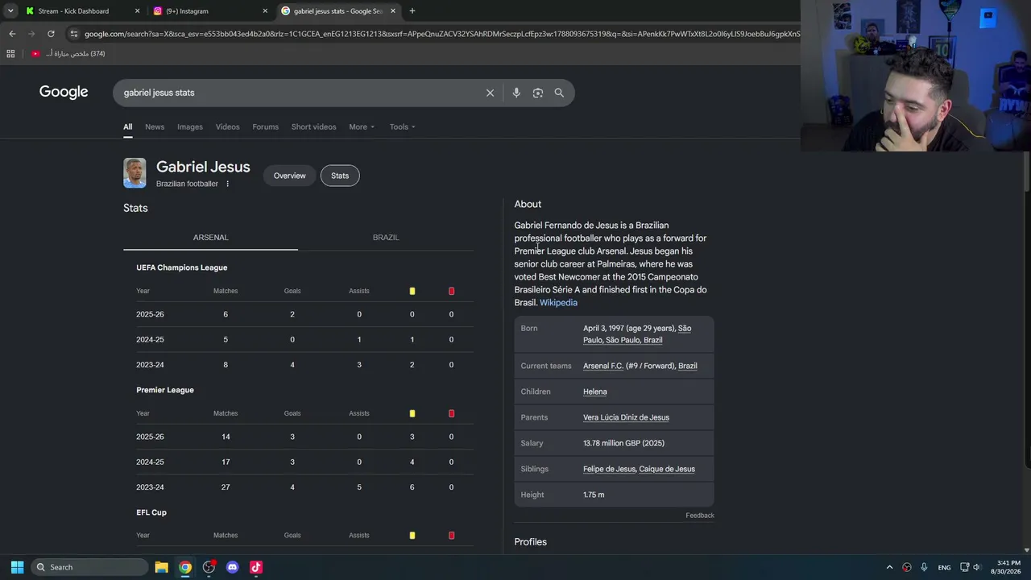Viewport: 1031px width, 580px height.
Task: Switch to the BRAZIL stats tab
Action: click(x=386, y=238)
